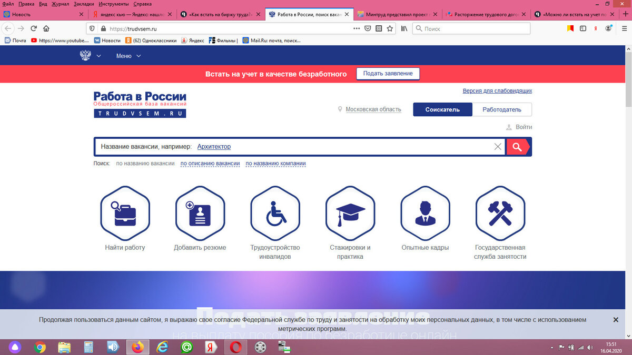Screen dimensions: 632x355
Task: Open Firefox Файл menu
Action: 8,4
